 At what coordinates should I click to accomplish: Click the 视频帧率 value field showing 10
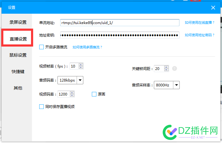click(74, 66)
